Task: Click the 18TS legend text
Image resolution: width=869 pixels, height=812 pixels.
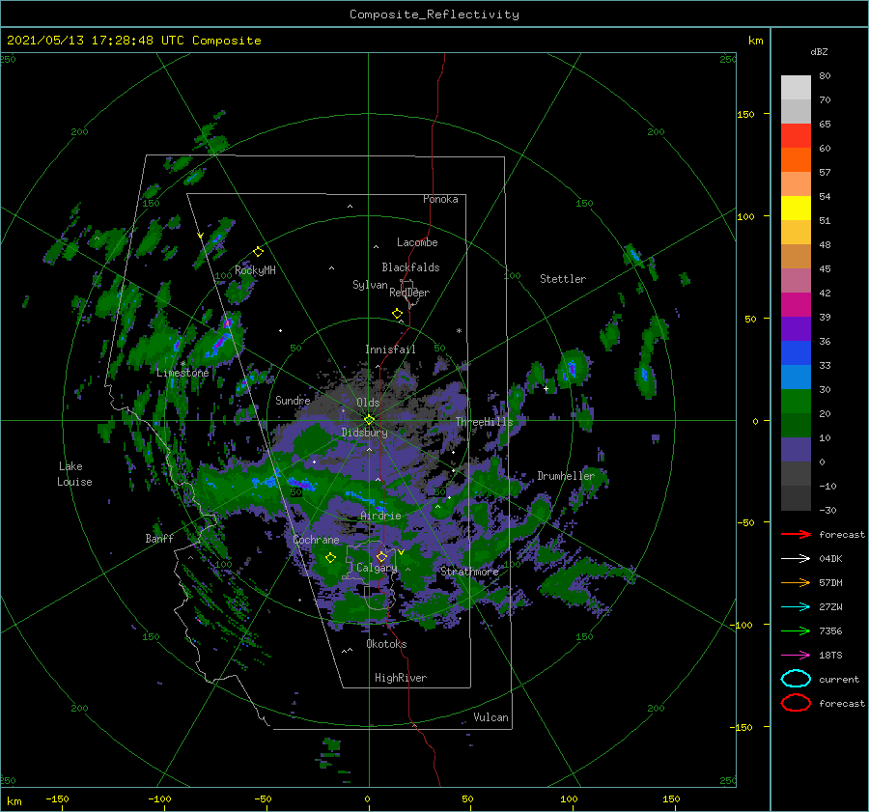Action: pos(830,656)
